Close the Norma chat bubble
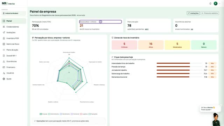Image resolution: width=224 pixels, height=126 pixels. (221, 105)
